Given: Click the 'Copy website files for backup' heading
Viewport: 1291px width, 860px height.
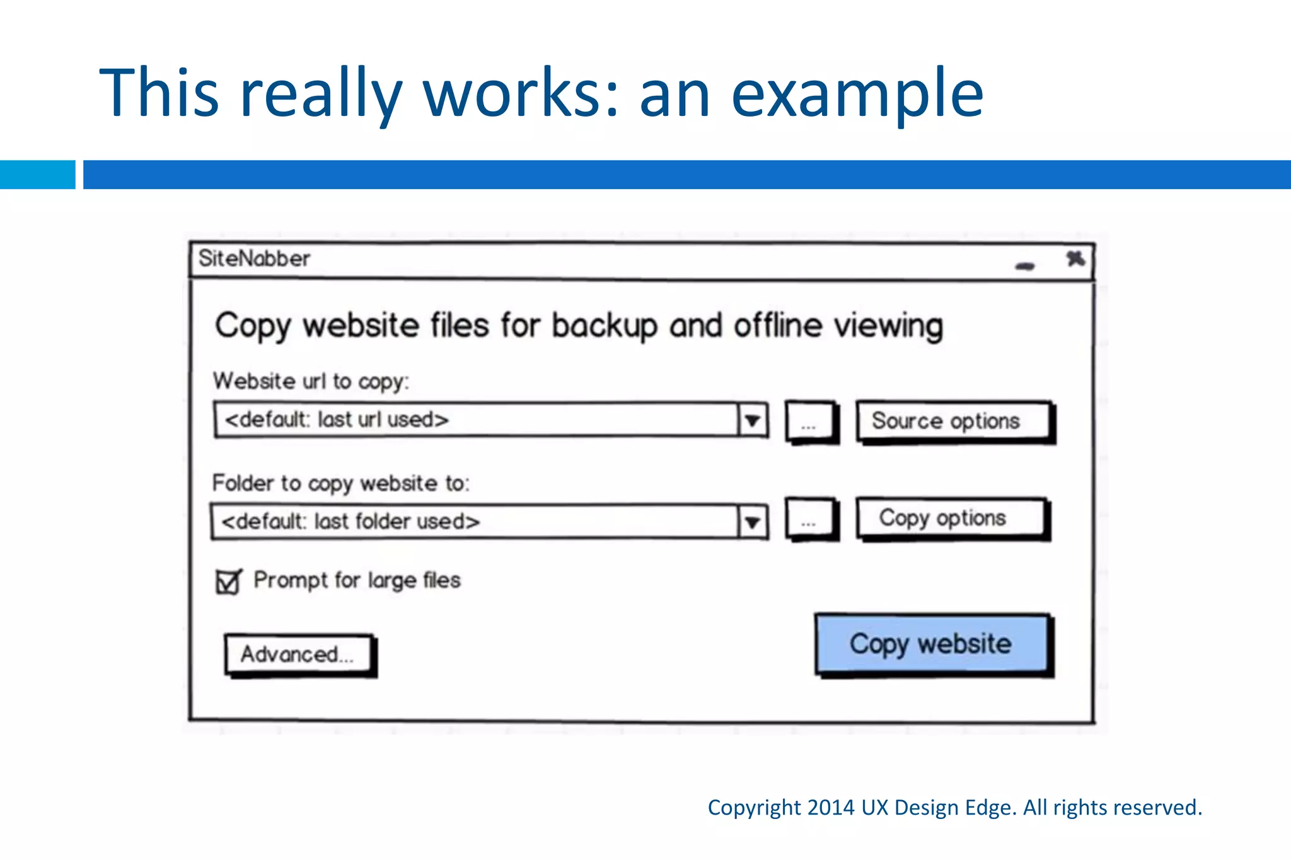Looking at the screenshot, I should tap(579, 326).
